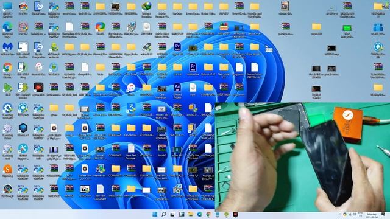Screen dimensions: 390x219
Task: Open taskbar Search
Action: 164,214
